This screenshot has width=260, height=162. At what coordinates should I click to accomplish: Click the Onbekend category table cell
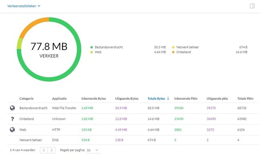(x=26, y=119)
